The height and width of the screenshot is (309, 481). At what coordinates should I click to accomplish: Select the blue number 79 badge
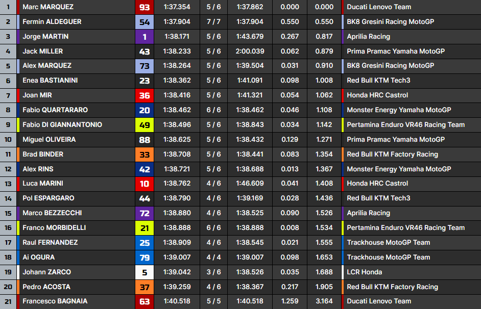tap(145, 257)
